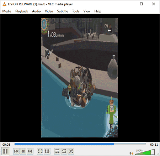Click the video display area
The width and height of the screenshot is (160, 156).
[80, 78]
